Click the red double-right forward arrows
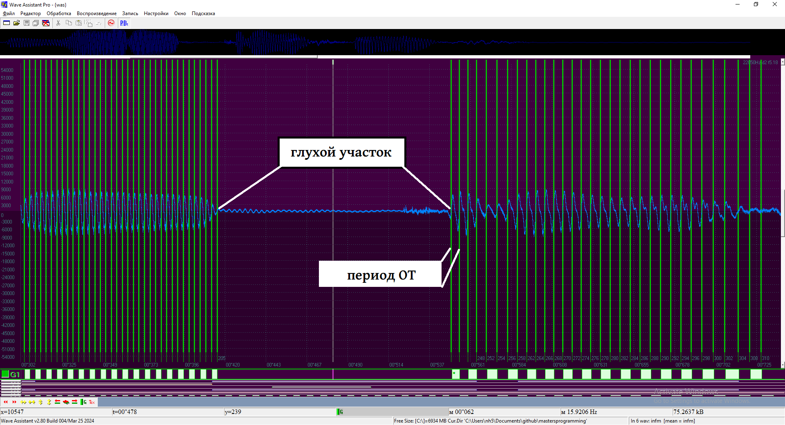Viewport: 785px width, 425px height. pos(14,402)
